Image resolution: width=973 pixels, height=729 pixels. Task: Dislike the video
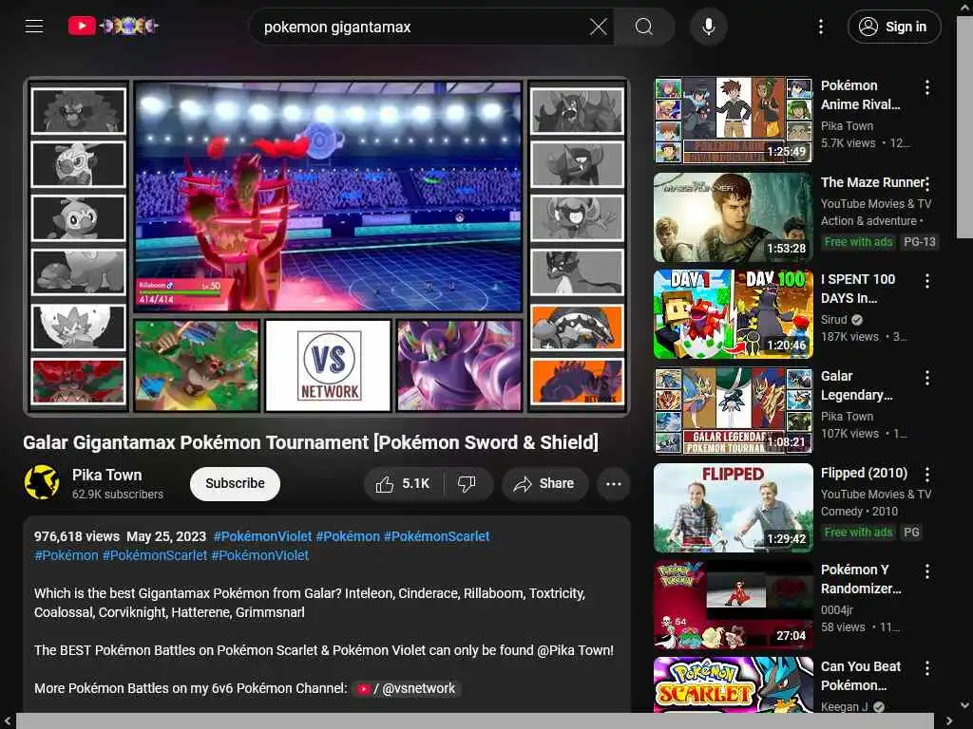pyautogui.click(x=467, y=483)
